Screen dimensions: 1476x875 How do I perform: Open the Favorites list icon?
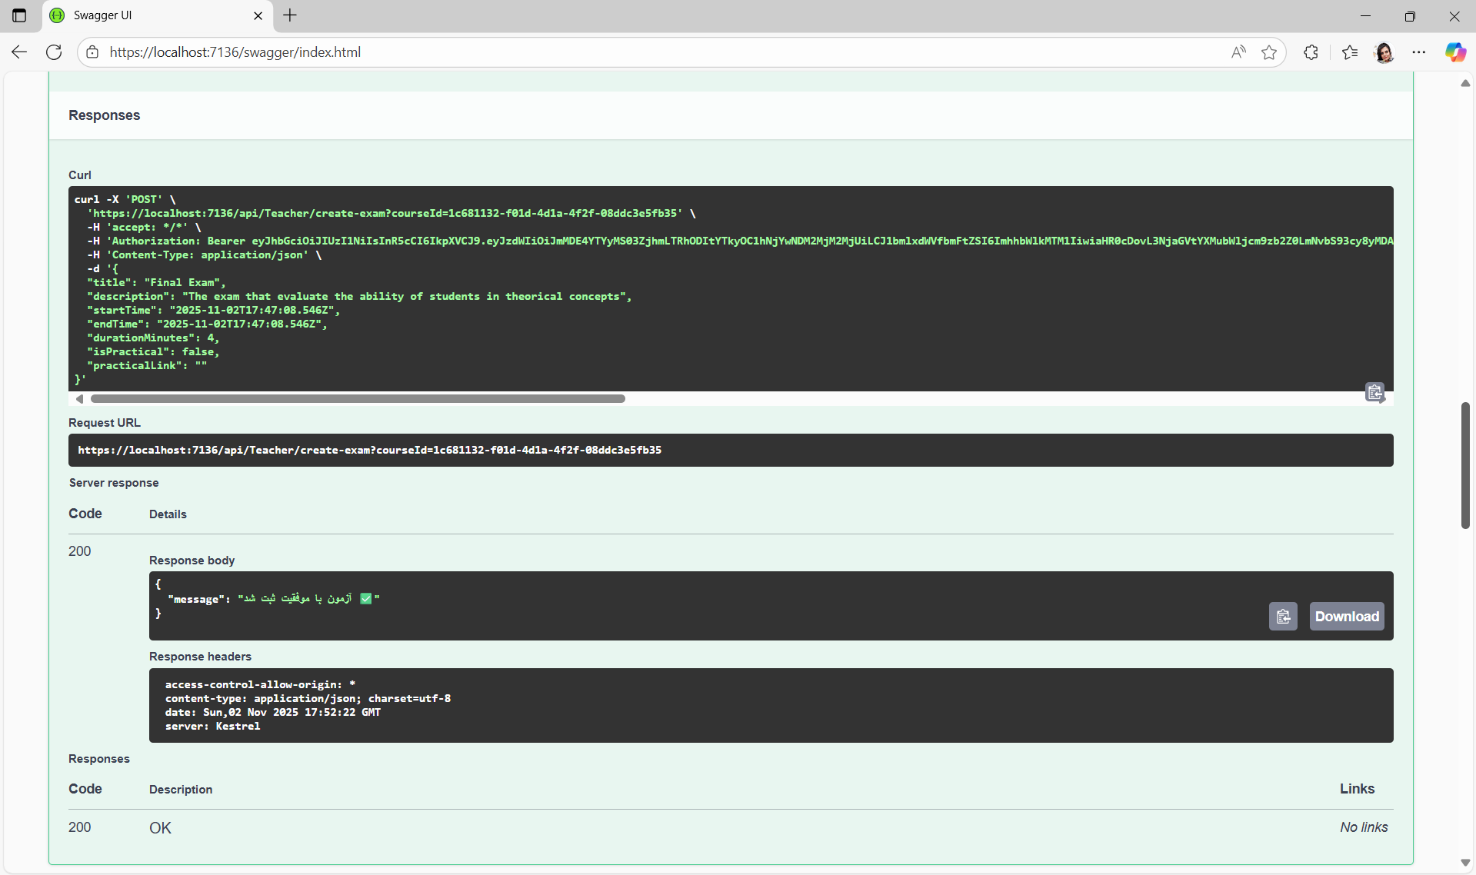click(x=1350, y=52)
